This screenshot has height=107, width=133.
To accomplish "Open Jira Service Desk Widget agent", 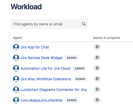I will [41, 58].
